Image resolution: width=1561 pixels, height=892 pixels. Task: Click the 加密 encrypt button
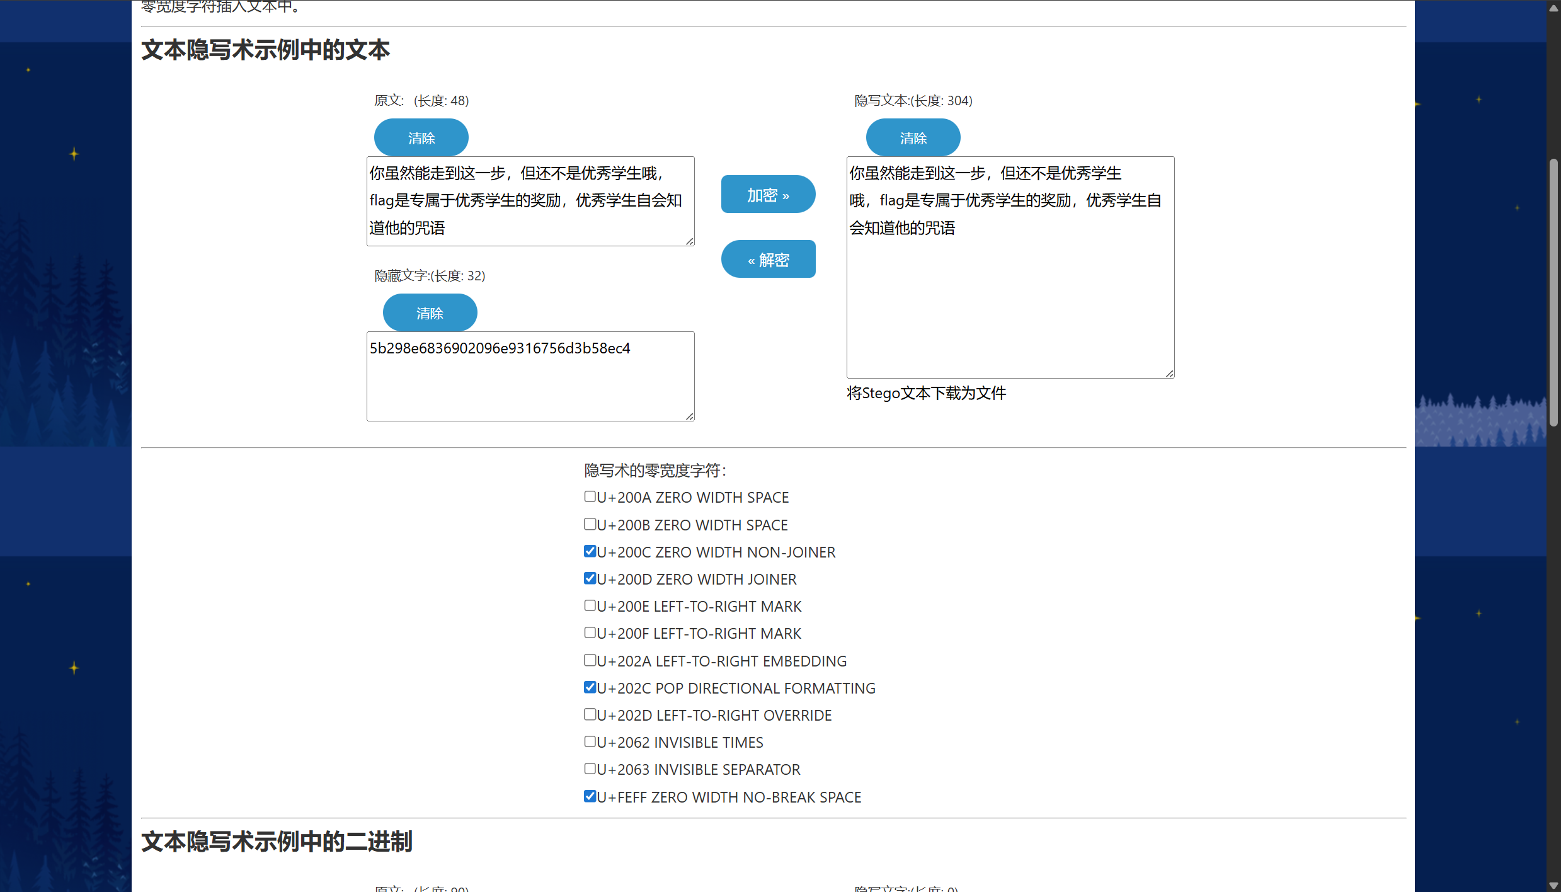[768, 195]
